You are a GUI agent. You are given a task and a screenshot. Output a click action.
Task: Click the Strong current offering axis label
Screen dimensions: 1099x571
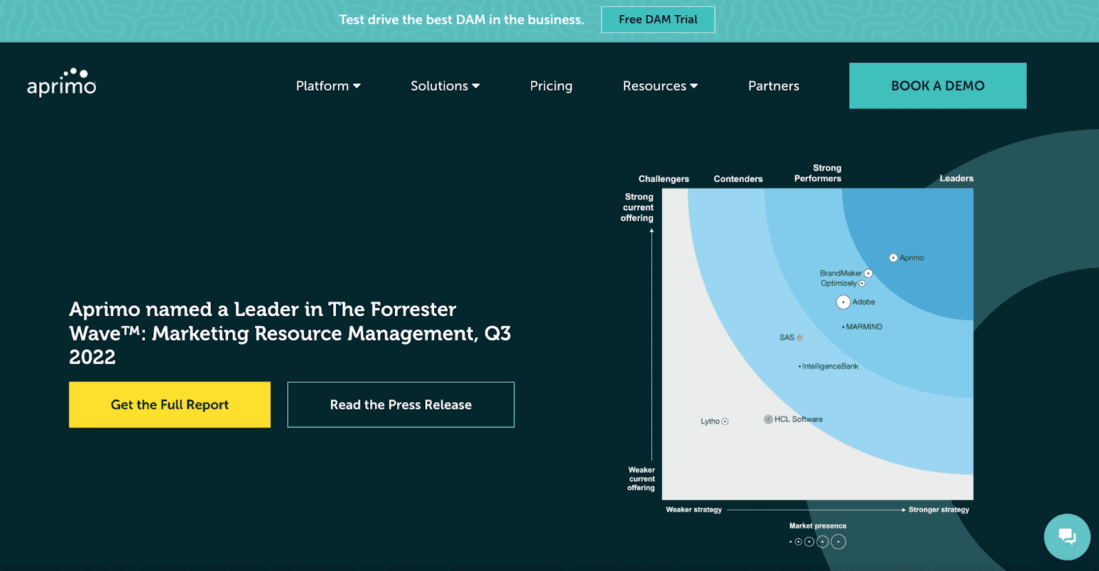(x=637, y=208)
